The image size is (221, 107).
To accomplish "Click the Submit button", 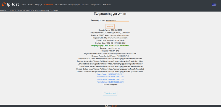I will point(110,26).
